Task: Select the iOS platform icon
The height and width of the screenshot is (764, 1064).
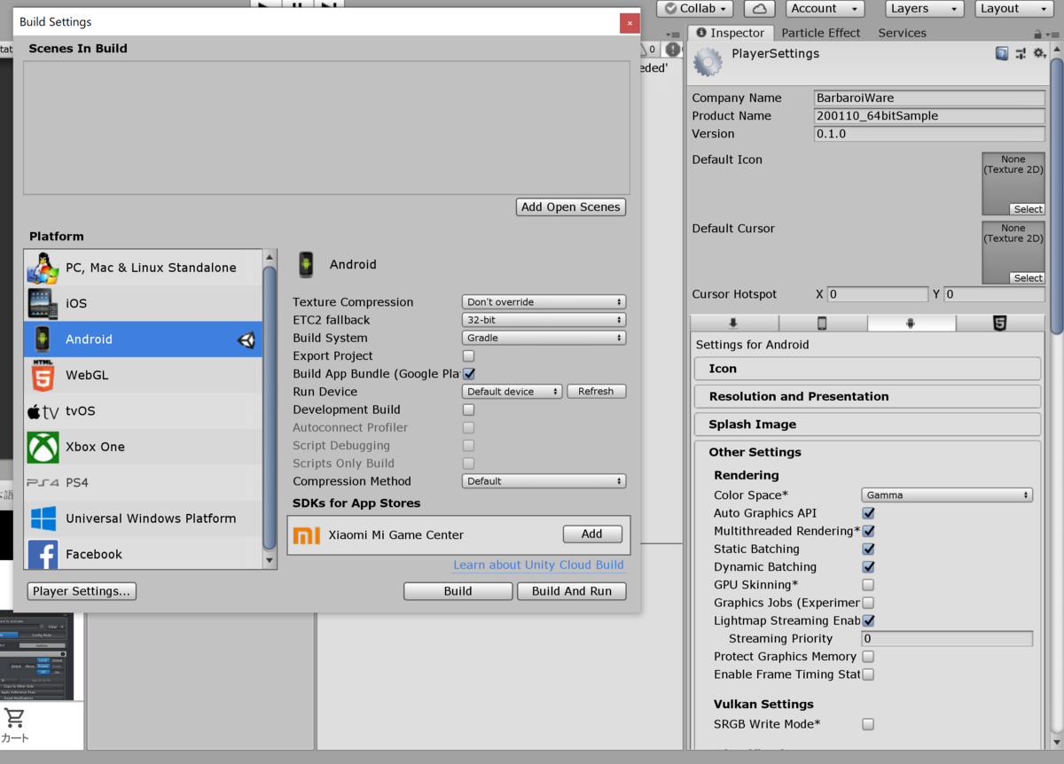Action: click(x=43, y=303)
